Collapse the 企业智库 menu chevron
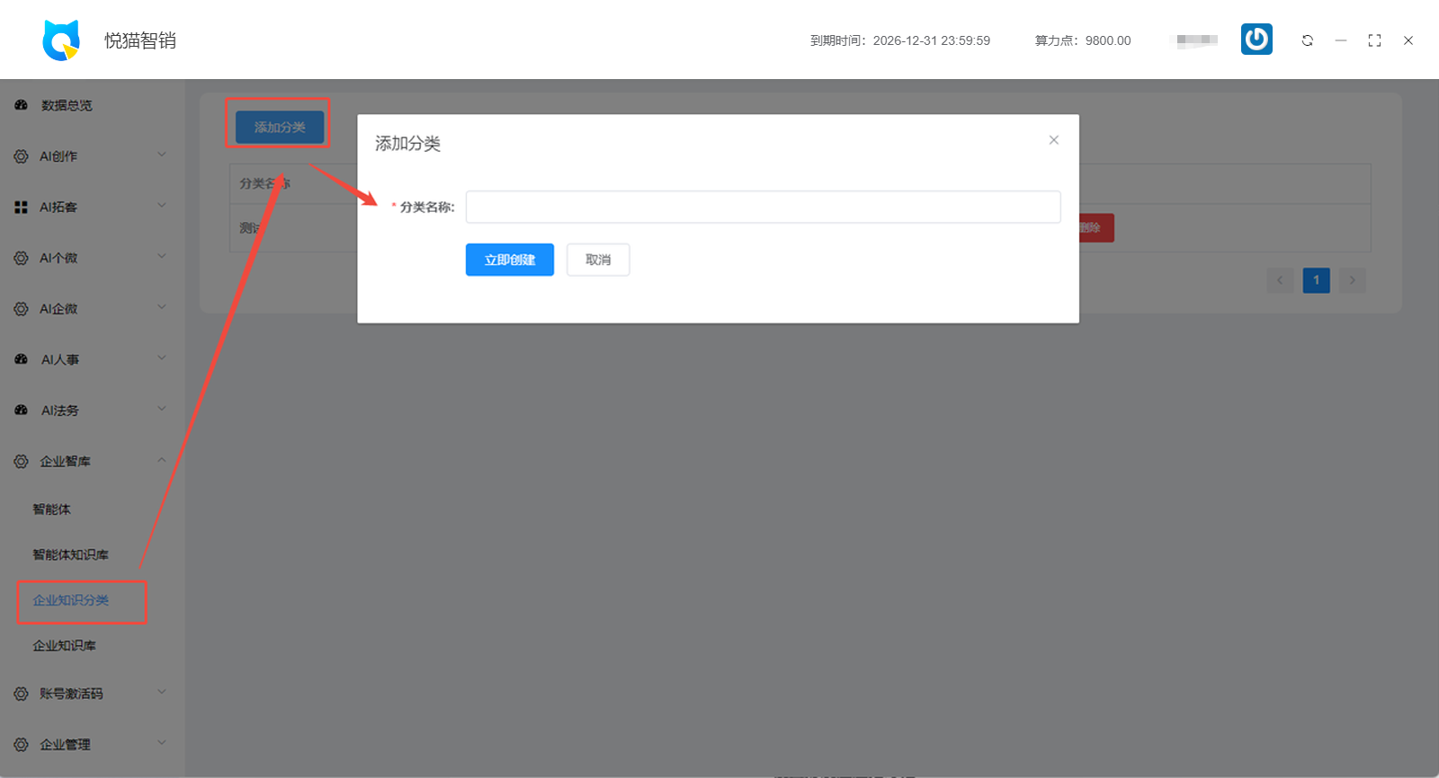Image resolution: width=1439 pixels, height=778 pixels. [162, 460]
